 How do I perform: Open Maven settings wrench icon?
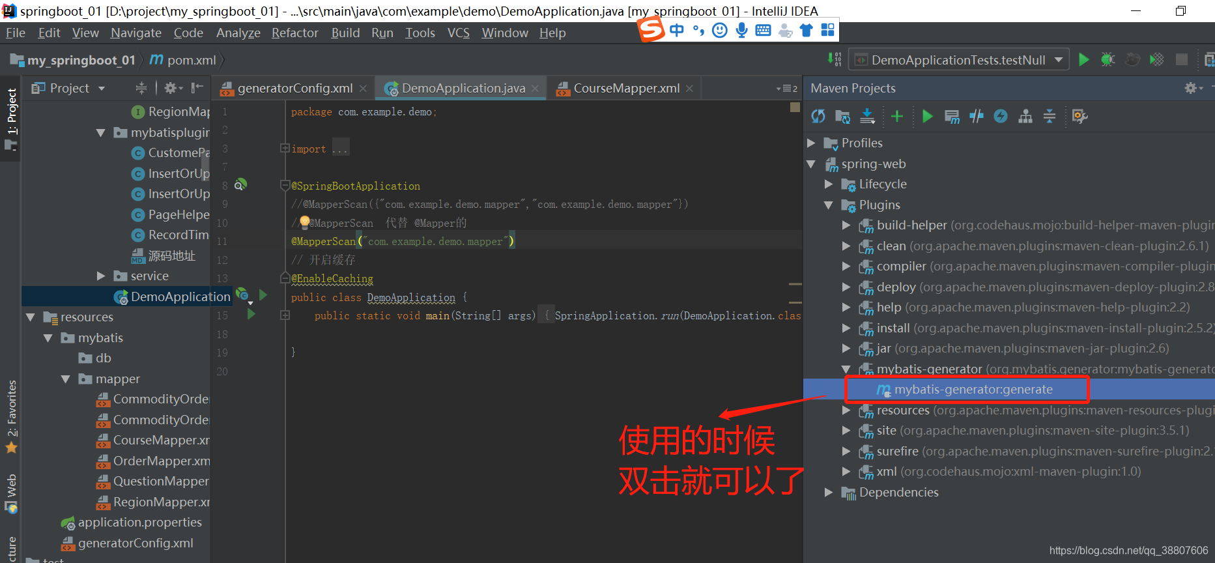1079,116
